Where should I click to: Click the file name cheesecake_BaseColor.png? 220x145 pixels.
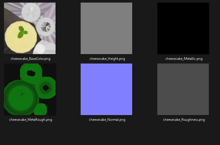[x=30, y=59]
